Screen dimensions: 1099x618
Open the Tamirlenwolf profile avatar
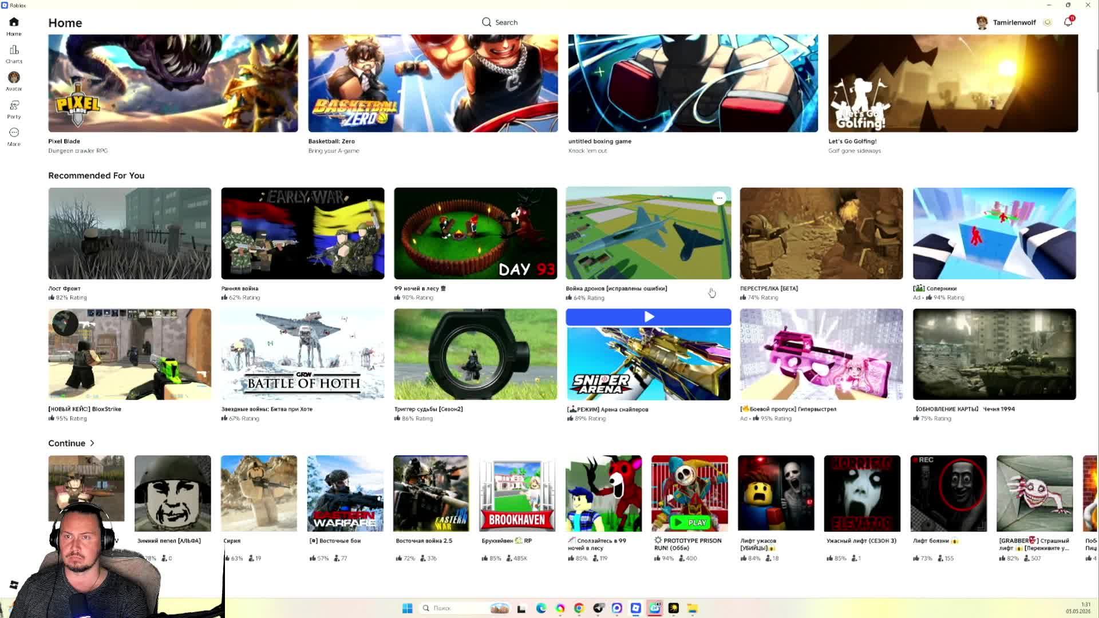(x=982, y=22)
